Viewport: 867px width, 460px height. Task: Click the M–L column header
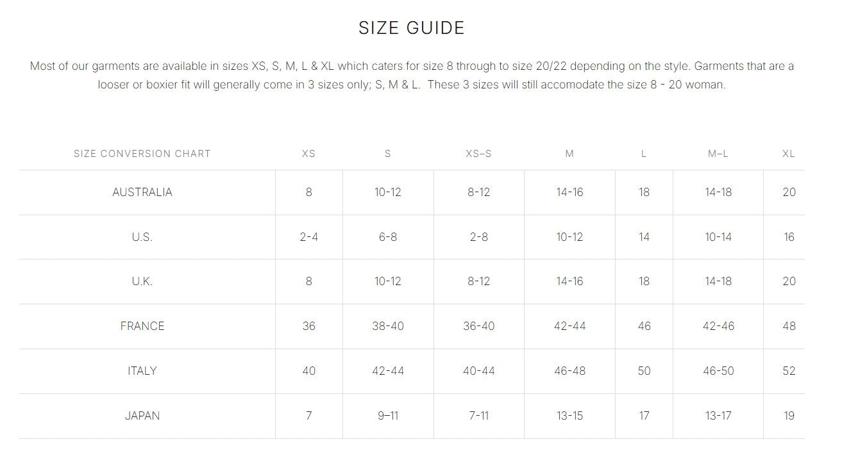coord(718,154)
